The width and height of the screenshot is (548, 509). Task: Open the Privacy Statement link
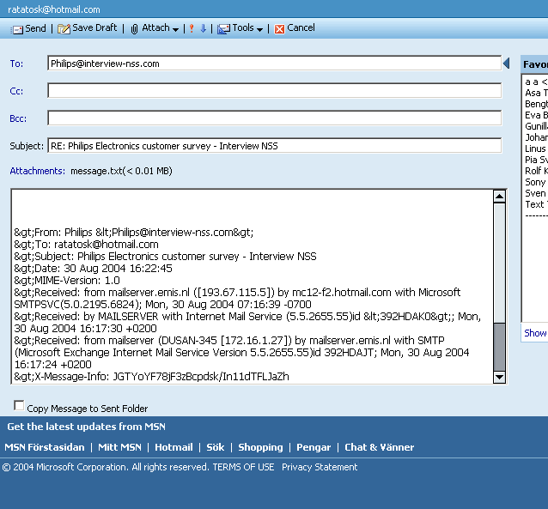click(320, 467)
